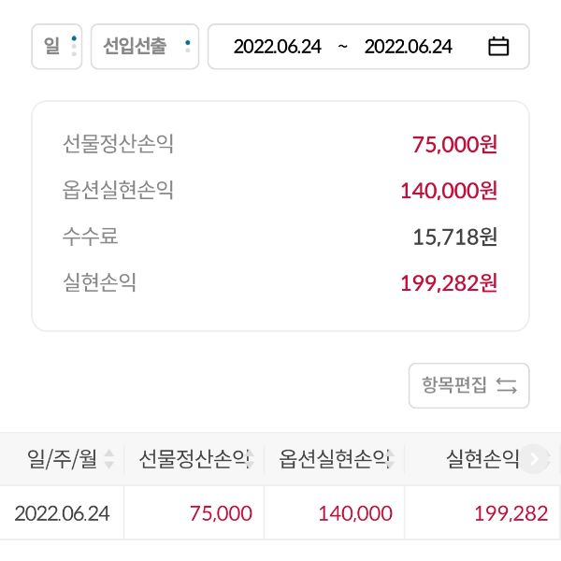
Task: Click the 항목편집 button
Action: tap(468, 385)
